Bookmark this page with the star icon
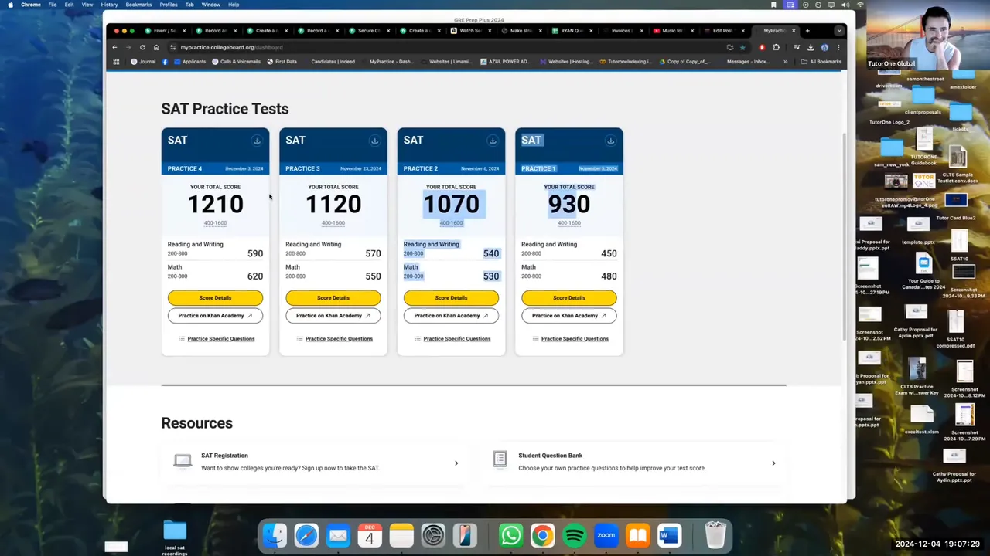This screenshot has width=990, height=556. click(742, 47)
